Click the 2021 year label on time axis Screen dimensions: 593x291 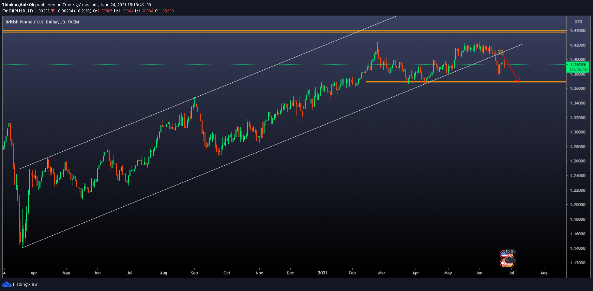tap(323, 273)
